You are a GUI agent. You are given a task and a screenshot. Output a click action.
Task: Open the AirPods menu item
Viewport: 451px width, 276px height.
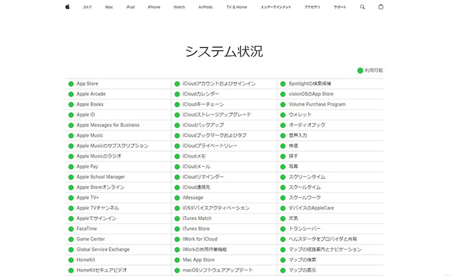205,7
